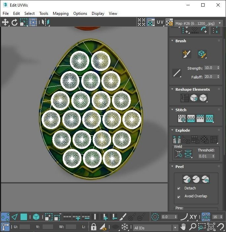Click the Target Weld icon

coord(179,154)
